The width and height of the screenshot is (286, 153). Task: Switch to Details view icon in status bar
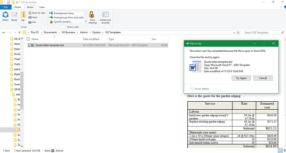[280, 150]
